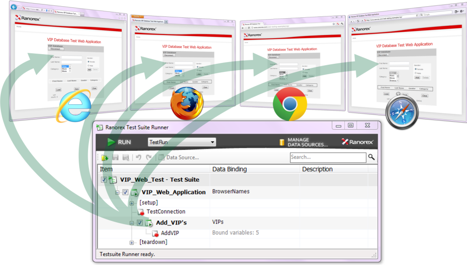Click the red-dot TestConnection module icon
The image size is (467, 271).
tap(141, 212)
